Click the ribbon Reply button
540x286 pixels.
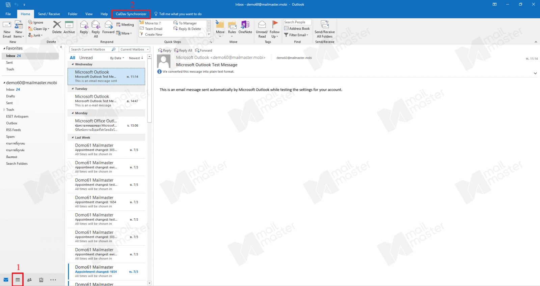(84, 28)
